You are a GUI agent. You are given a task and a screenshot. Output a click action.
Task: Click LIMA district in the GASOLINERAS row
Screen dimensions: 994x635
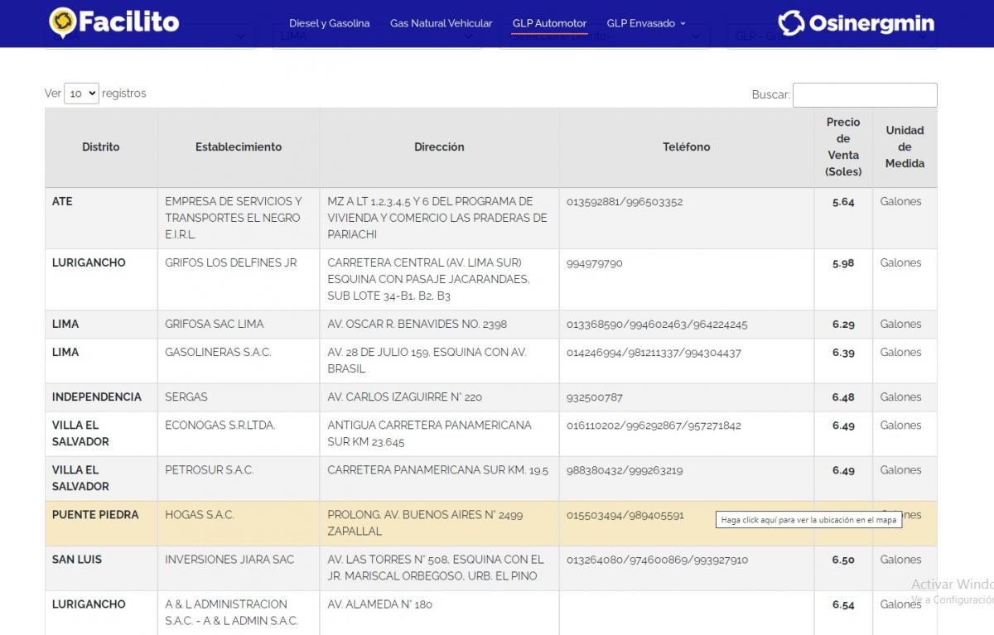tap(65, 353)
